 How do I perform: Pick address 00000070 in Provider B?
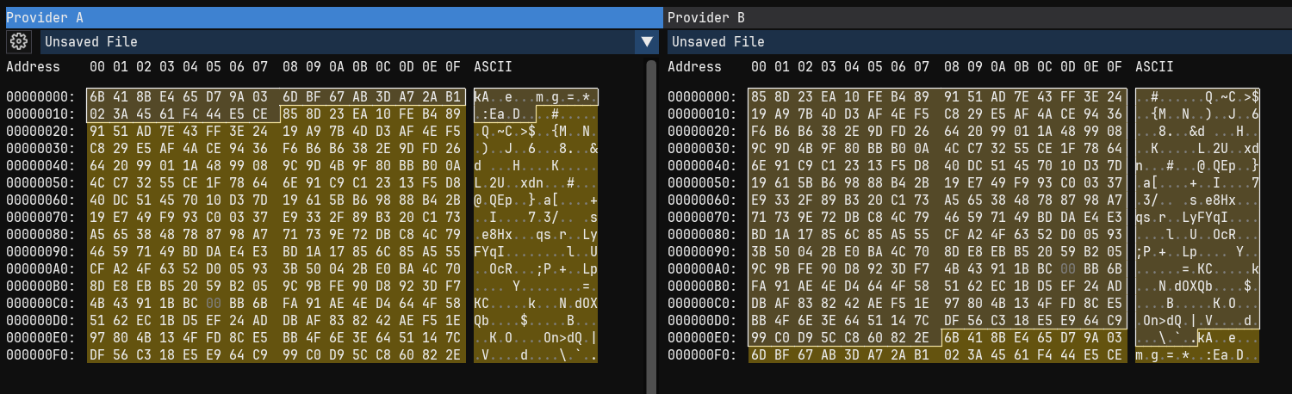coord(702,217)
